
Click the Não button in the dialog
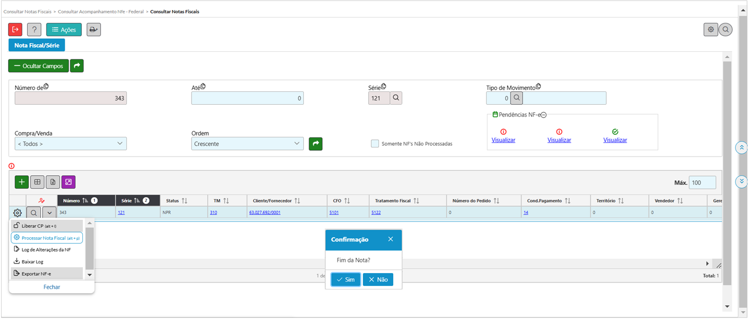coord(378,279)
